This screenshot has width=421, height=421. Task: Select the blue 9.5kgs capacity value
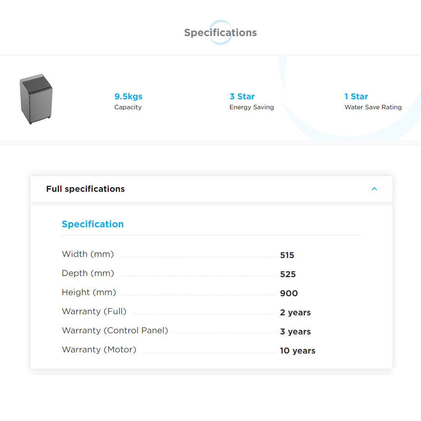[x=128, y=96]
